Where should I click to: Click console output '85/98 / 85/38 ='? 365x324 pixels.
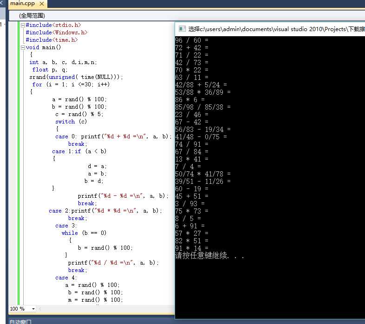(203, 107)
